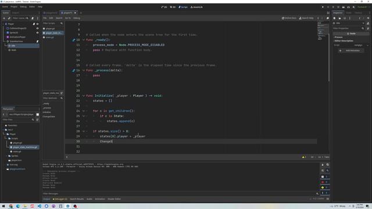The image size is (372, 209).
Task: Switch to the Import dock tab
Action: (16, 13)
